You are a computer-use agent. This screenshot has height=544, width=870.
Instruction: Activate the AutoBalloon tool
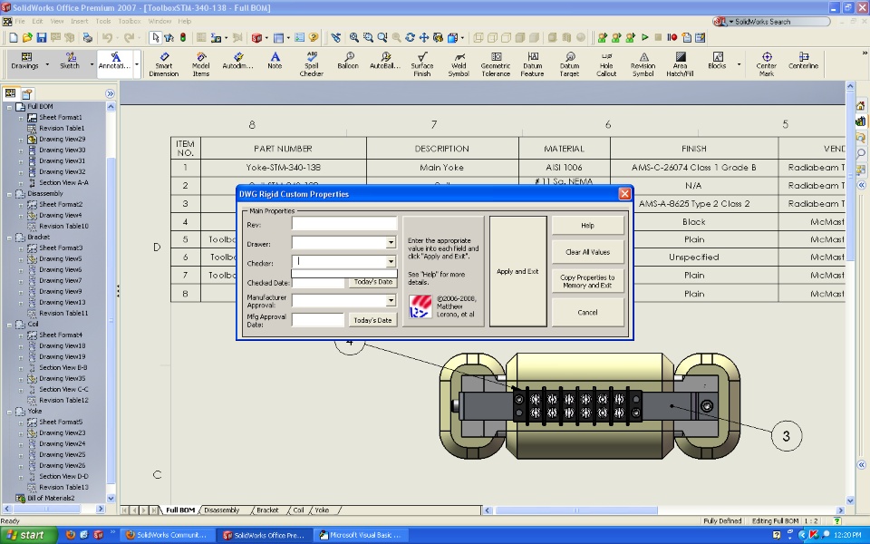click(385, 61)
